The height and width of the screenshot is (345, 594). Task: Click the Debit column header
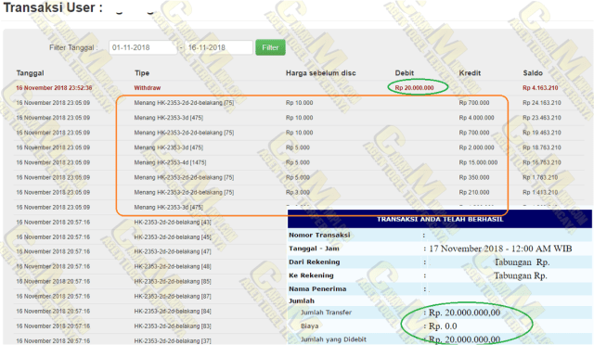tap(405, 73)
